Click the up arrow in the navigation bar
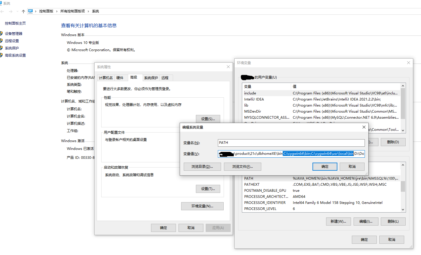This screenshot has height=255, width=421. 23,12
